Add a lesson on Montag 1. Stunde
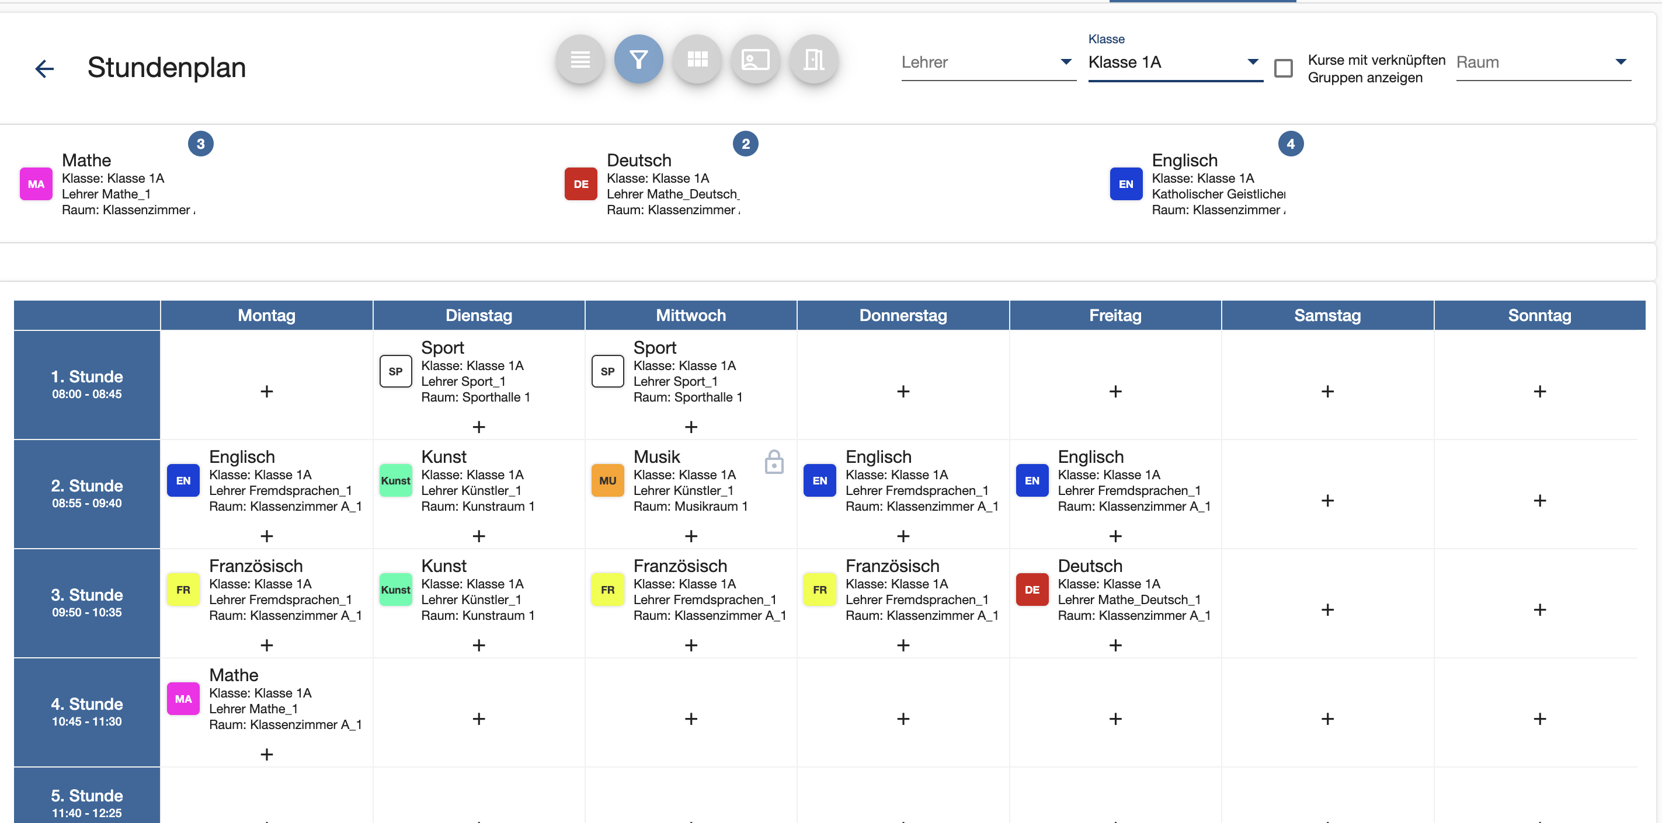The width and height of the screenshot is (1662, 823). [x=266, y=392]
